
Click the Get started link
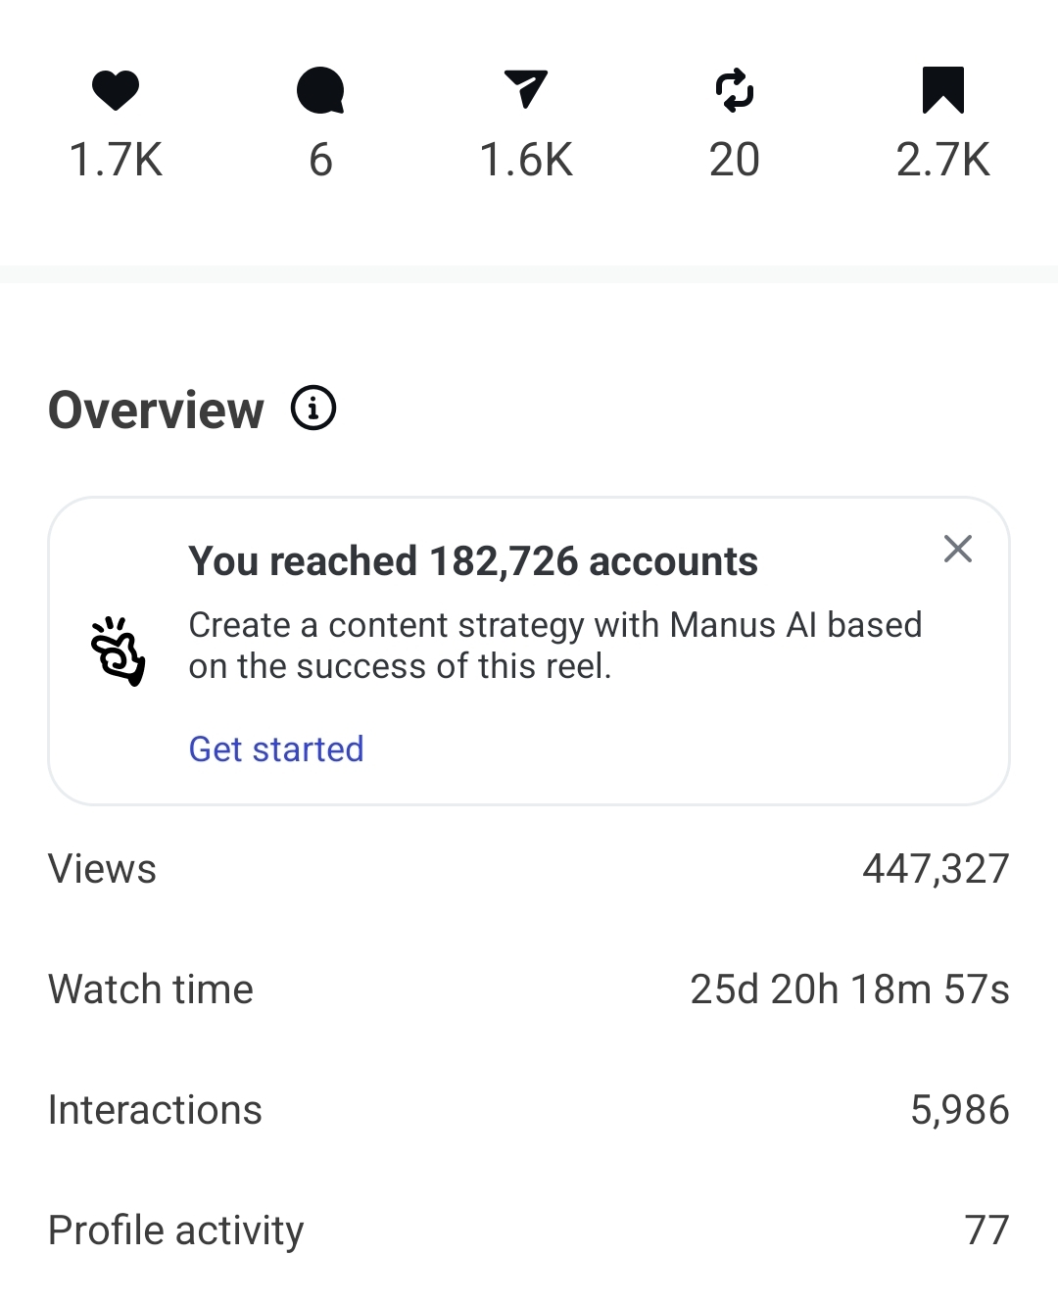click(x=276, y=748)
